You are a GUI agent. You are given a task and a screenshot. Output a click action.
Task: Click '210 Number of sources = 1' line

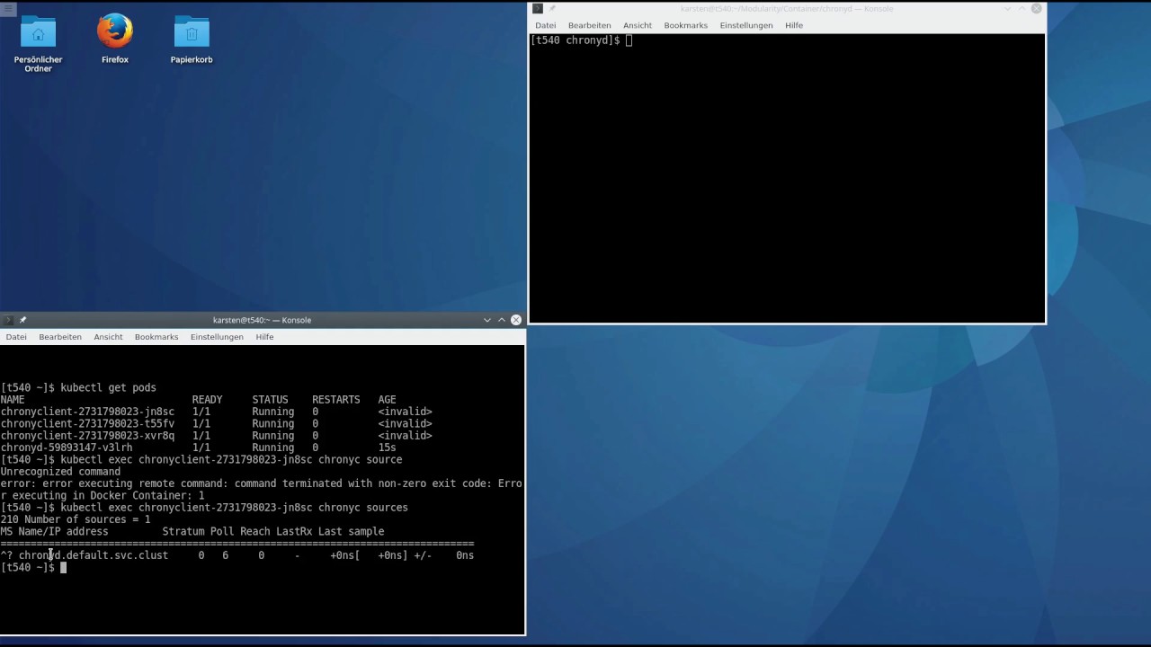pos(76,519)
